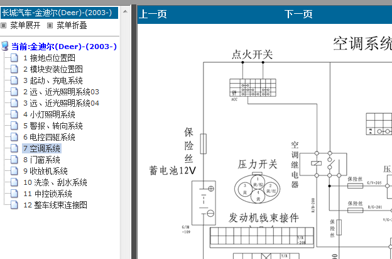Viewport: 392px width, 259px height.
Task: Go to next page 下一页
Action: click(x=298, y=14)
